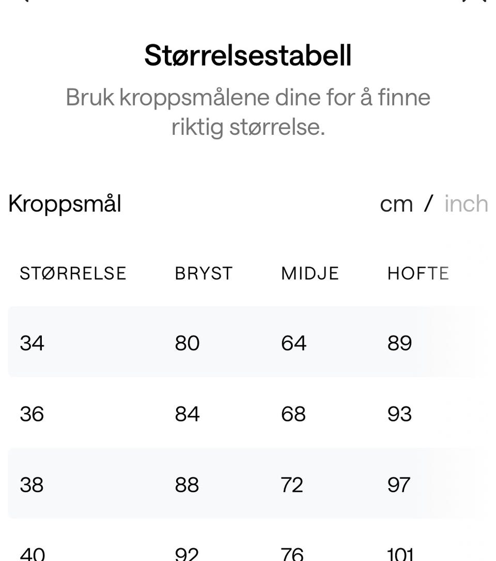The width and height of the screenshot is (496, 561).
Task: Click bust value 88 for size 38
Action: [x=187, y=485]
